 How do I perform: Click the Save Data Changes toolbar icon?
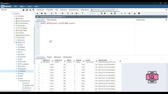pos(52,13)
